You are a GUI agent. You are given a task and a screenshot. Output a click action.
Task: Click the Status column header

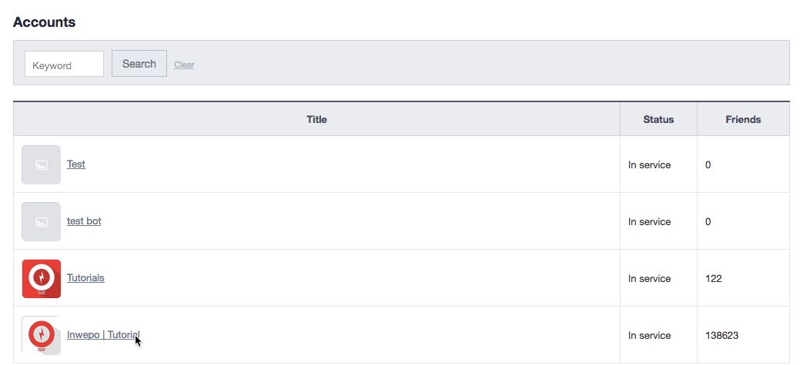click(658, 119)
